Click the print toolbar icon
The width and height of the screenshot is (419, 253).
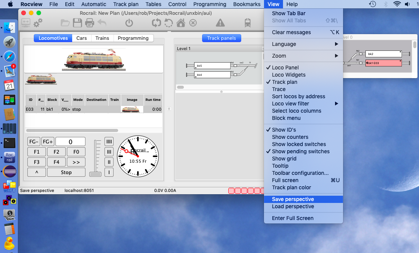[x=90, y=23]
